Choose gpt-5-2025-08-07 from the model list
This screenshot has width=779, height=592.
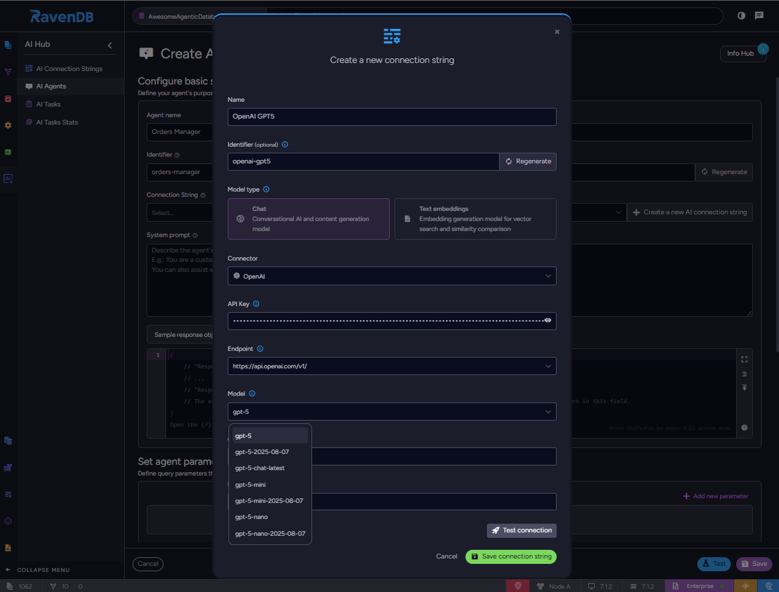click(x=270, y=452)
